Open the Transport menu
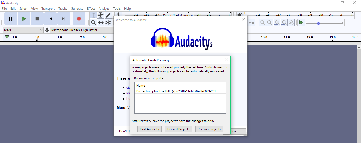This screenshot has height=143, width=361. tap(48, 9)
